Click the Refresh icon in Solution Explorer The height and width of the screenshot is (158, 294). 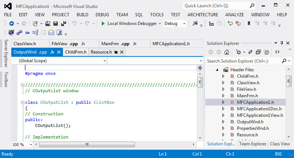pos(250,52)
